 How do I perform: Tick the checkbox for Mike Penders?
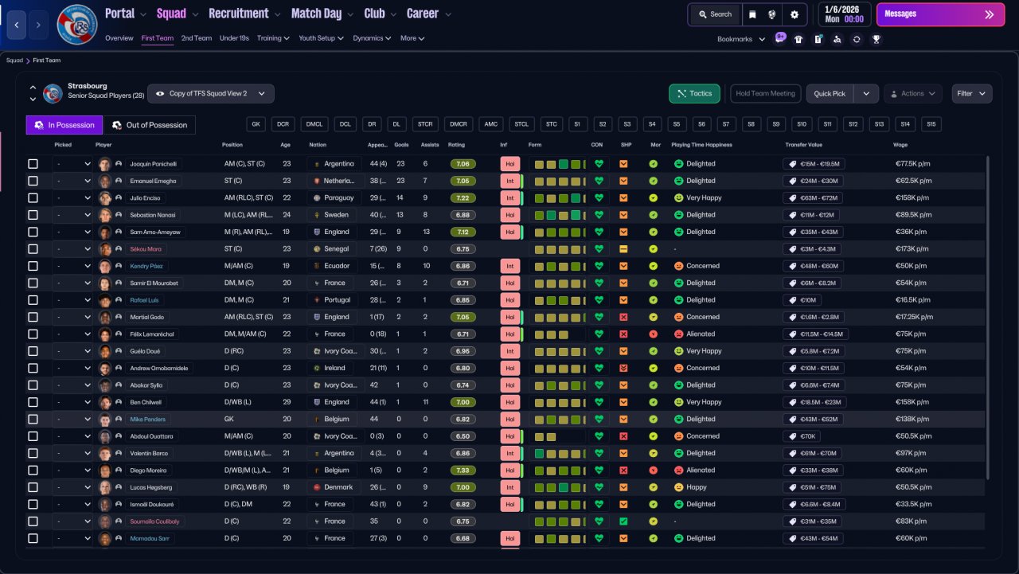click(x=33, y=419)
